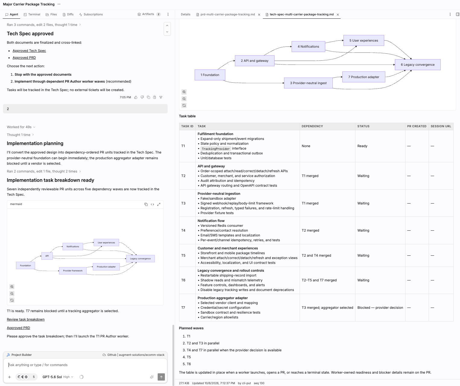Open the agent panel three-dot menu
460x386 pixels.
point(168,14)
